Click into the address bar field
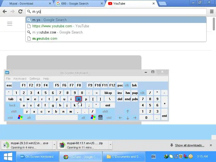 (116, 11)
